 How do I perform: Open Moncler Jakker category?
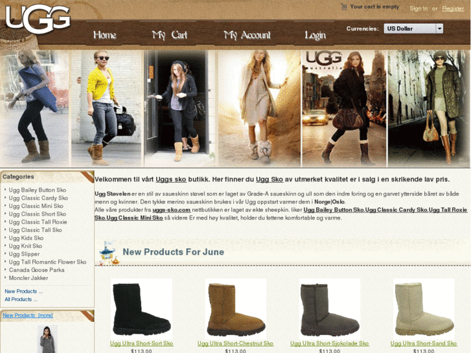[29, 278]
